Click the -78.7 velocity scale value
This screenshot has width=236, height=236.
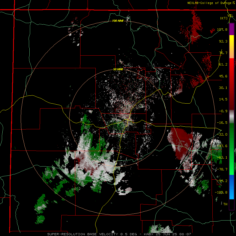point(222,169)
